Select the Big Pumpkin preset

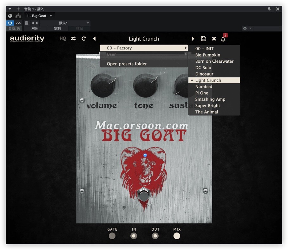214,55
